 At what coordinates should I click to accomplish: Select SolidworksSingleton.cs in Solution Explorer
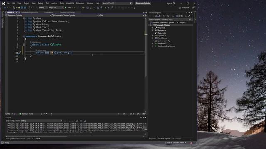(x=166, y=46)
